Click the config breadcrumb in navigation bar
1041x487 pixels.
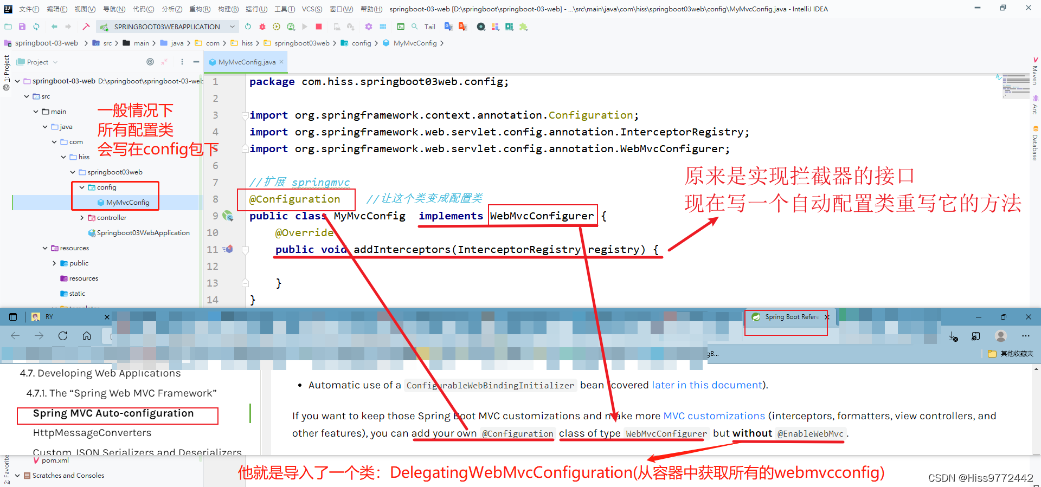[x=361, y=43]
